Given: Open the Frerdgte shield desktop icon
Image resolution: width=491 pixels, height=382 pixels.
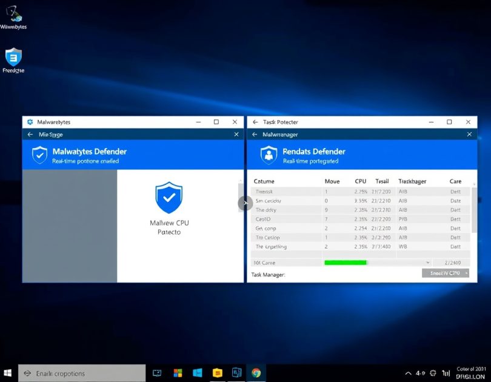Looking at the screenshot, I should [13, 57].
